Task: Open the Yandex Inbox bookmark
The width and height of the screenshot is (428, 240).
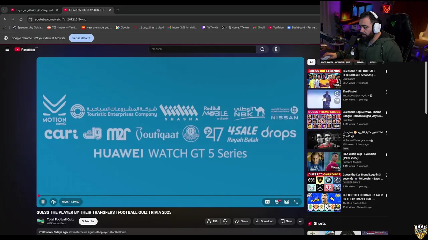Action: [x=62, y=28]
